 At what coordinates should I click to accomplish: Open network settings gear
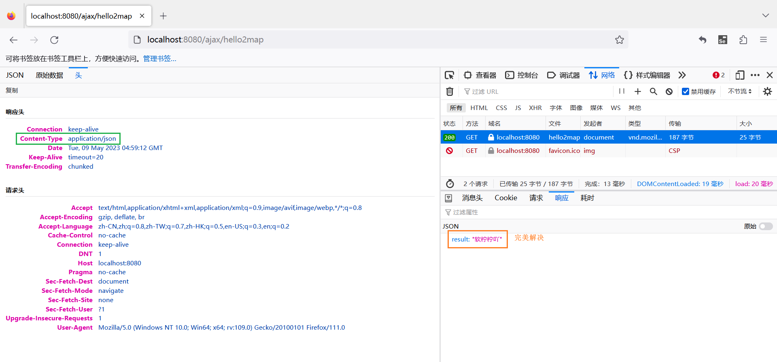coord(767,91)
